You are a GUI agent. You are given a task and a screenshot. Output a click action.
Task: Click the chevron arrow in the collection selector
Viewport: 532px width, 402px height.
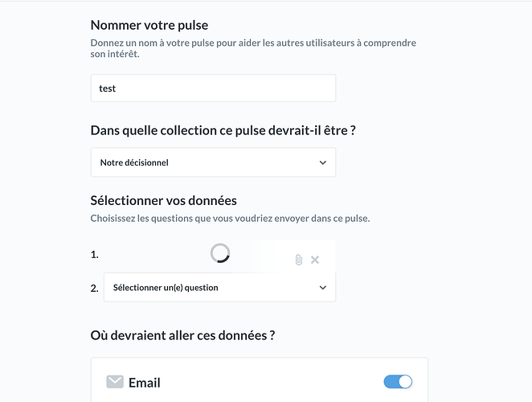pos(323,162)
